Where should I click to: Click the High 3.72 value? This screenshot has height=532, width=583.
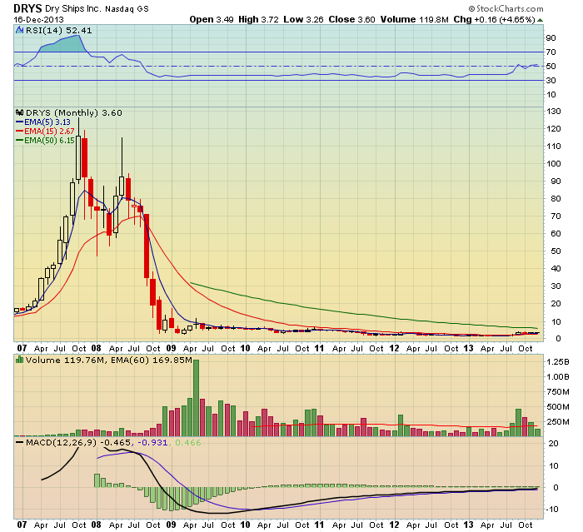point(258,19)
